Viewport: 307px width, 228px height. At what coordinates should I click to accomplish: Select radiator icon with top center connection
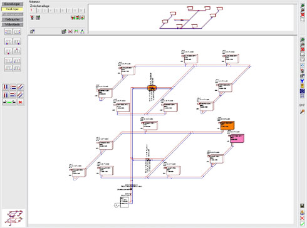pos(17,51)
